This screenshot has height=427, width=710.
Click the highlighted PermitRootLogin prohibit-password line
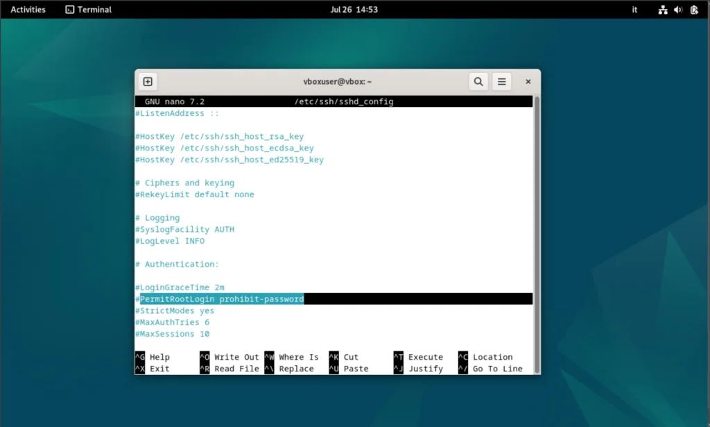point(334,299)
